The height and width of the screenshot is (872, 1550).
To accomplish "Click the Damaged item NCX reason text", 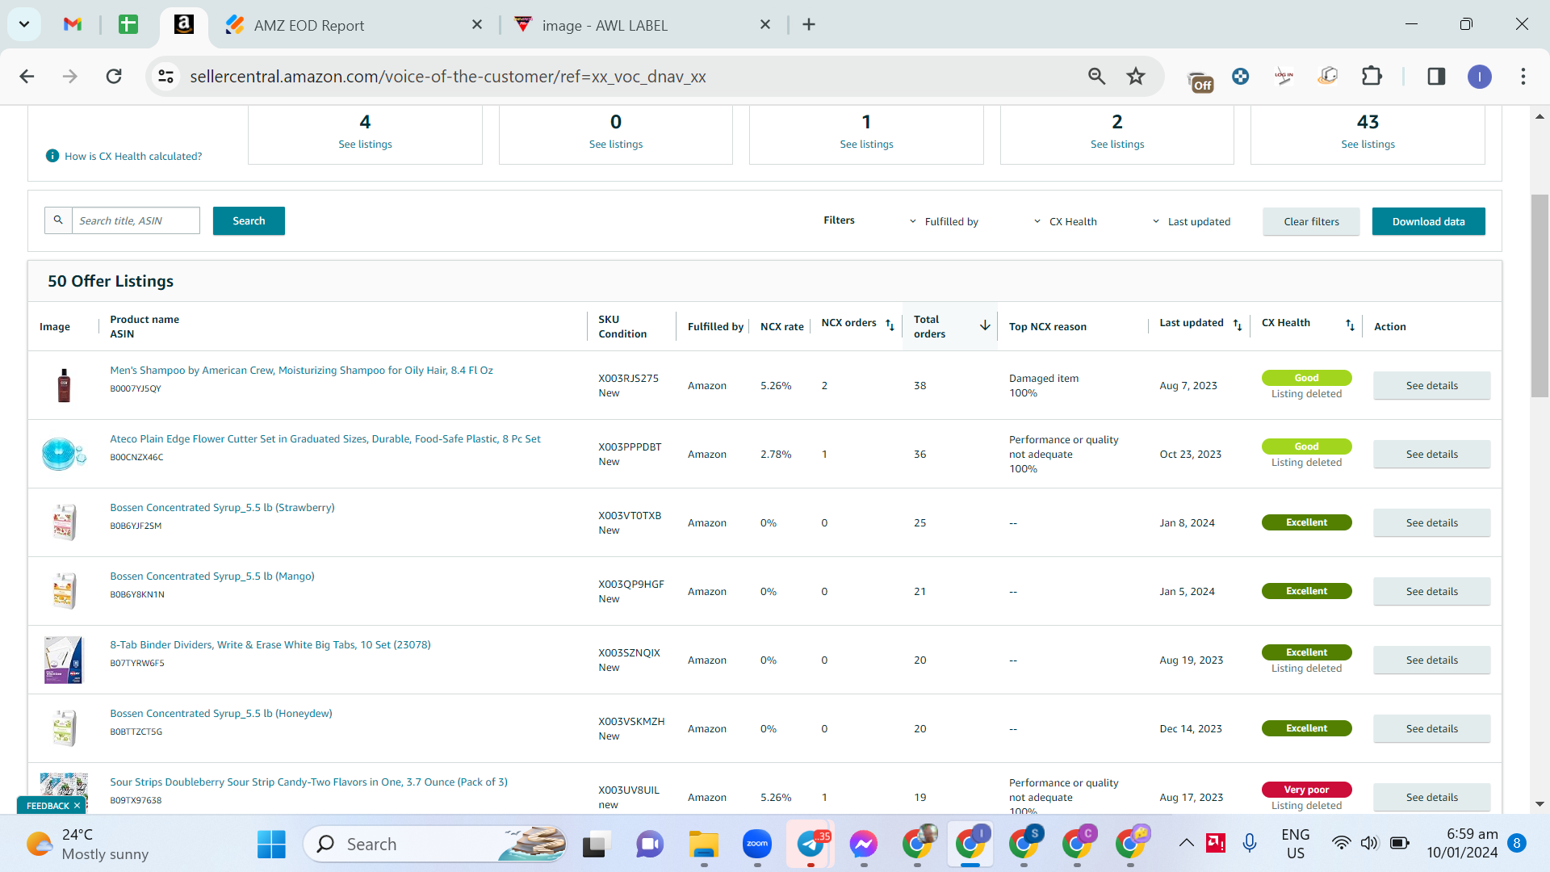I will 1044,378.
